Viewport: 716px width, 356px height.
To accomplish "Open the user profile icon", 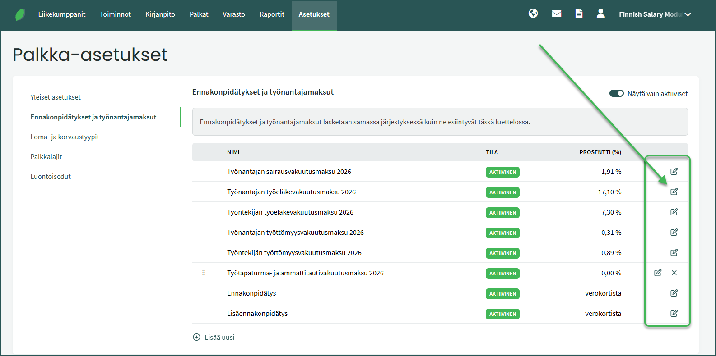I will point(600,14).
